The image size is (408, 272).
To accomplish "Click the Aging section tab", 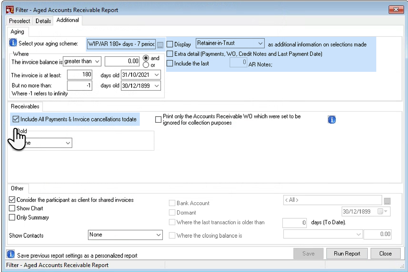I will coord(17,32).
